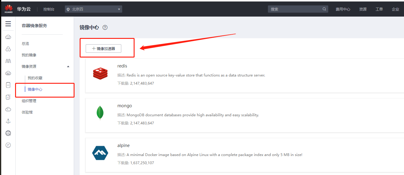
Task: Select 体验馆 in the side menu
Action: click(x=27, y=112)
